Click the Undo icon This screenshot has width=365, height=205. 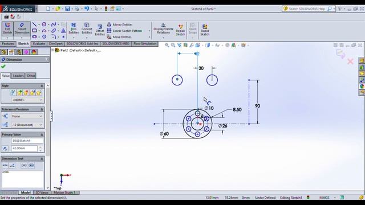coord(87,9)
